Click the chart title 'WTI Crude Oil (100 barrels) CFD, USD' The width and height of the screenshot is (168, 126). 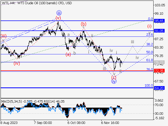click(45, 3)
